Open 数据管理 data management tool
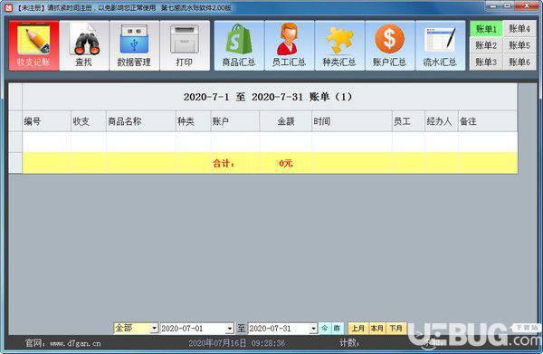 pyautogui.click(x=134, y=45)
